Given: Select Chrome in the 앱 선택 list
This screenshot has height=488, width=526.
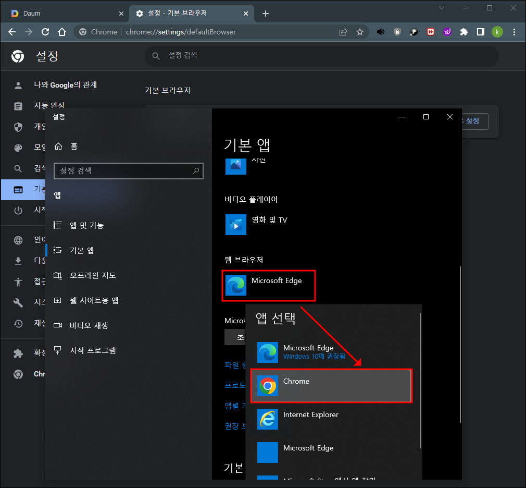Looking at the screenshot, I should click(x=331, y=386).
